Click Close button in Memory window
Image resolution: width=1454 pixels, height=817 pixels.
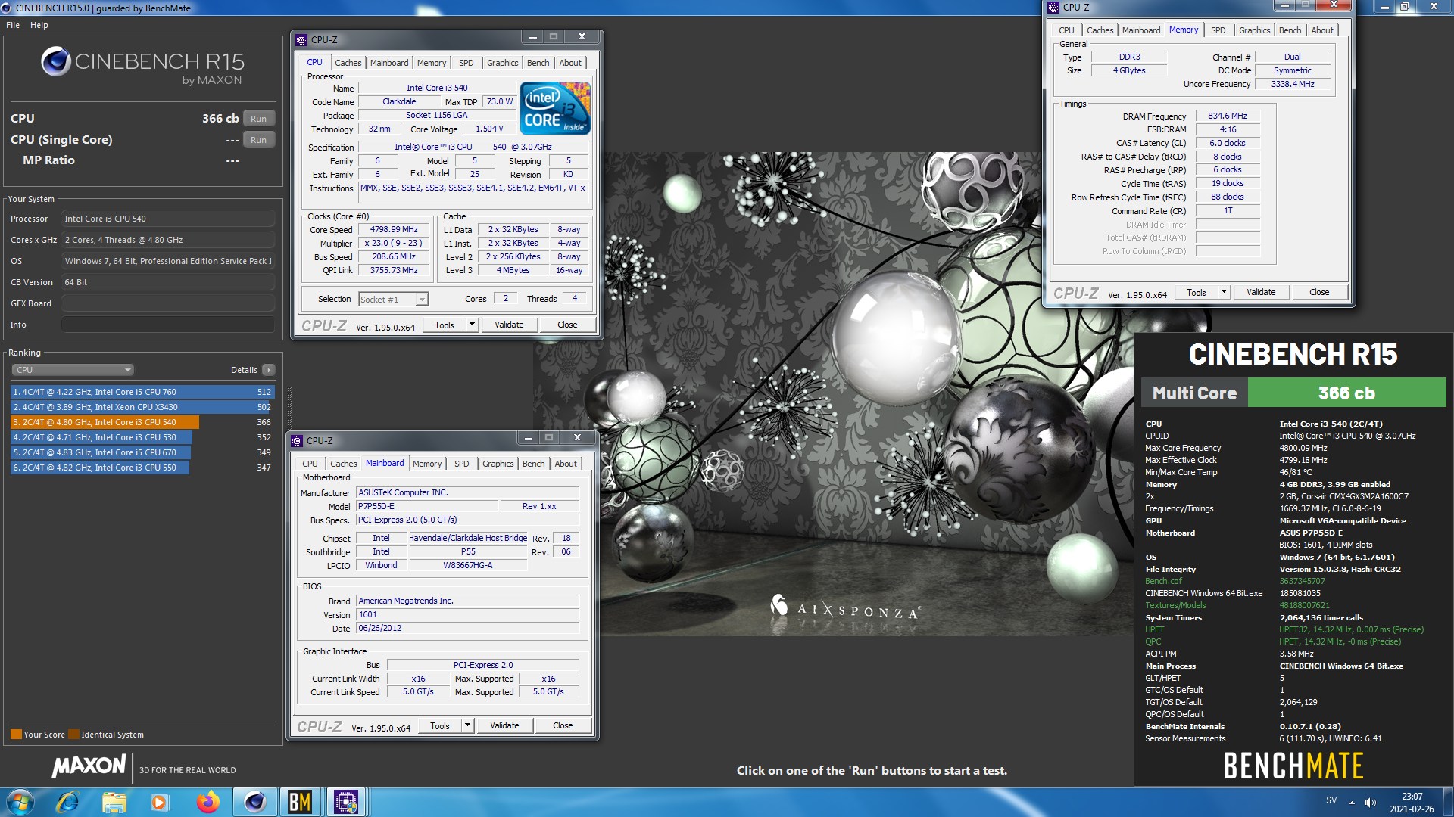coord(1319,292)
